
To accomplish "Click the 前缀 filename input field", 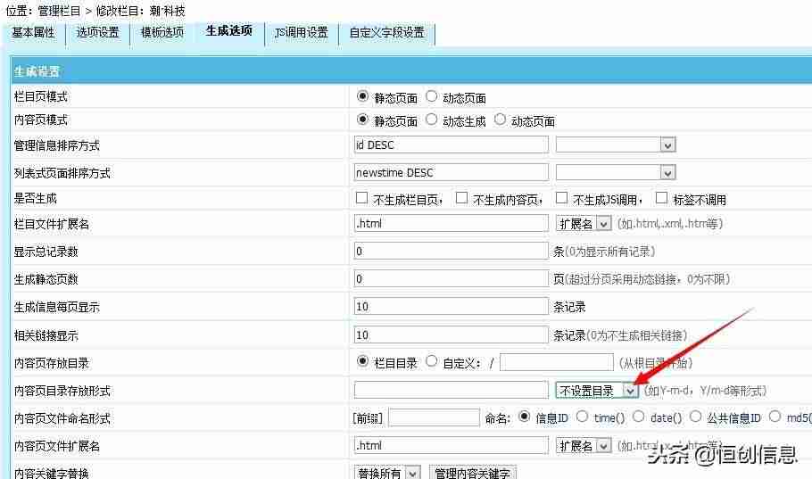I will pyautogui.click(x=434, y=417).
